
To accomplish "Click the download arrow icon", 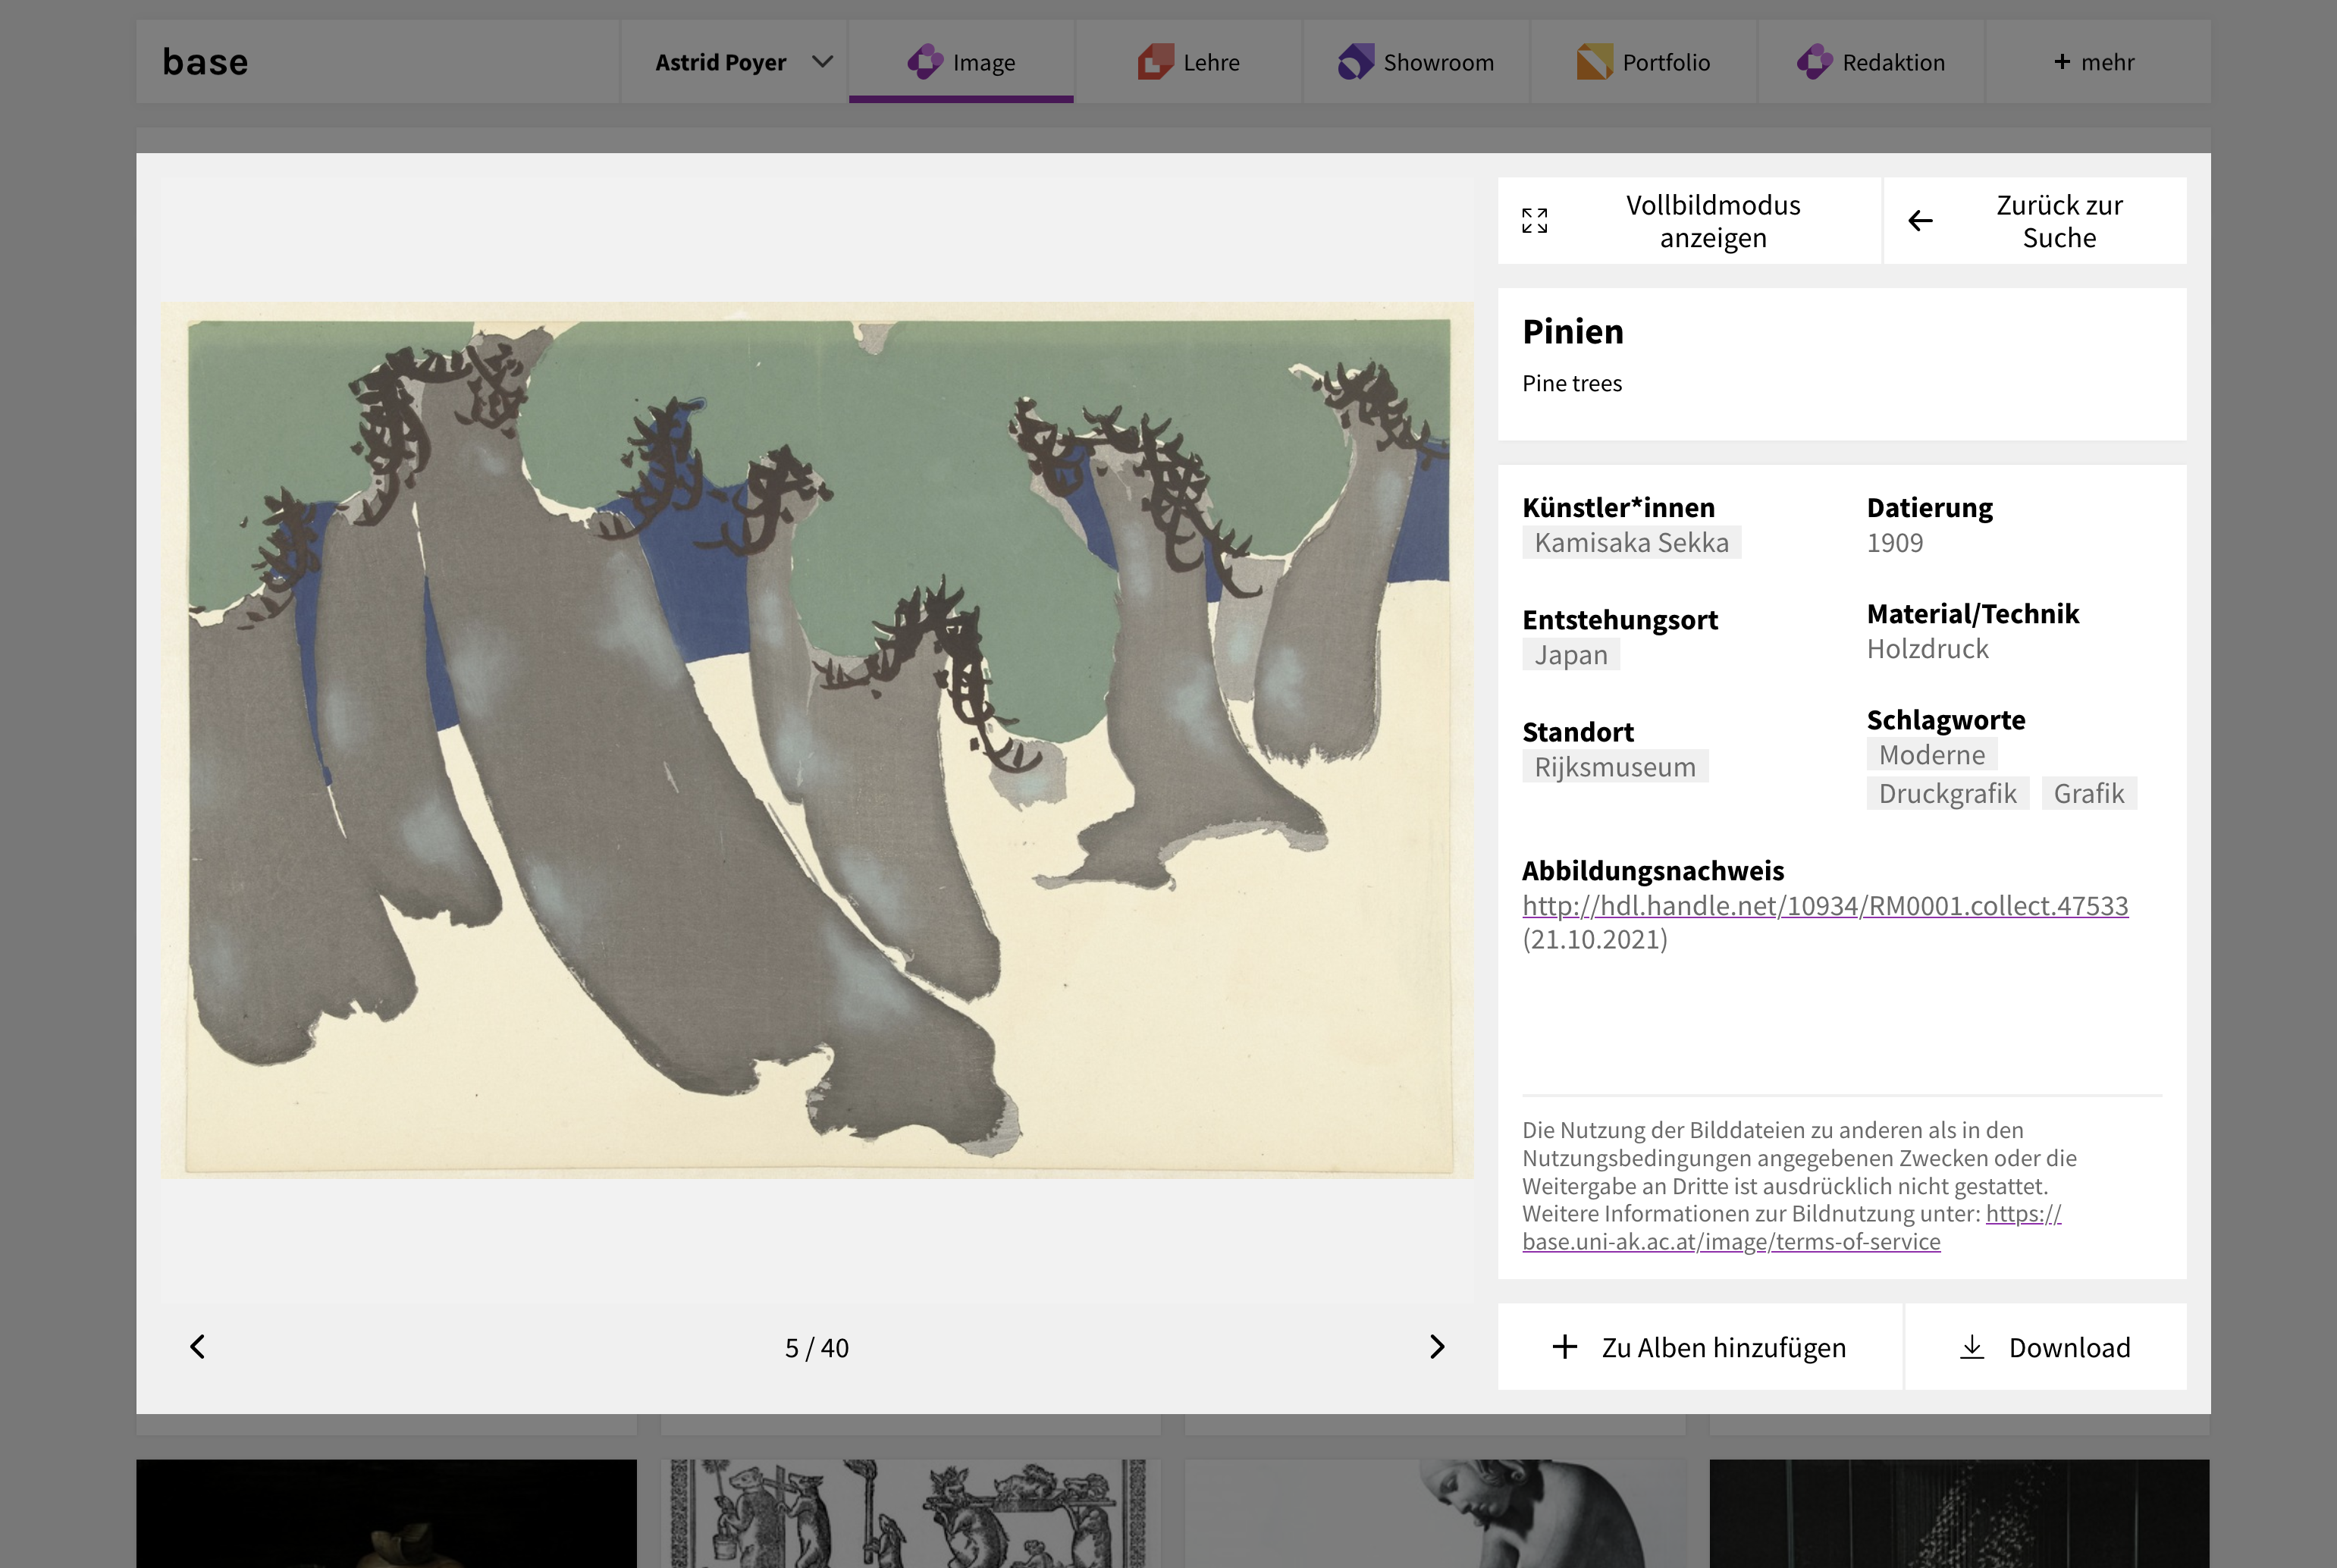I will coord(1972,1347).
